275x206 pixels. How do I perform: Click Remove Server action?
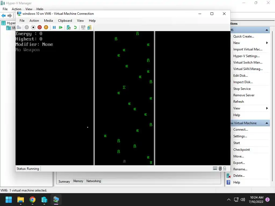pos(244,95)
